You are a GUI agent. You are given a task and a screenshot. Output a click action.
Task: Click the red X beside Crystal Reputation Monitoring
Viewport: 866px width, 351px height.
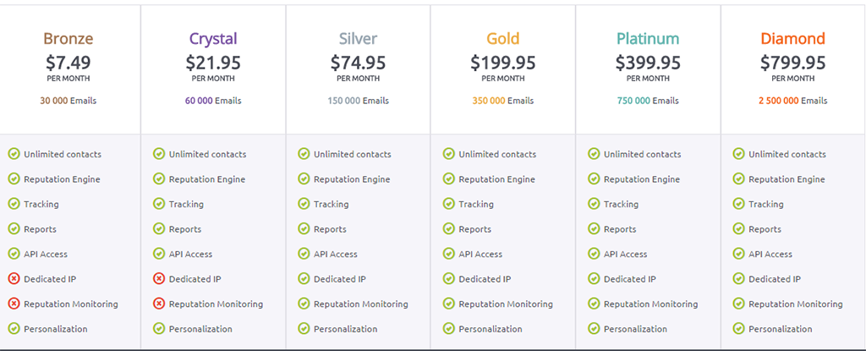[x=159, y=304]
